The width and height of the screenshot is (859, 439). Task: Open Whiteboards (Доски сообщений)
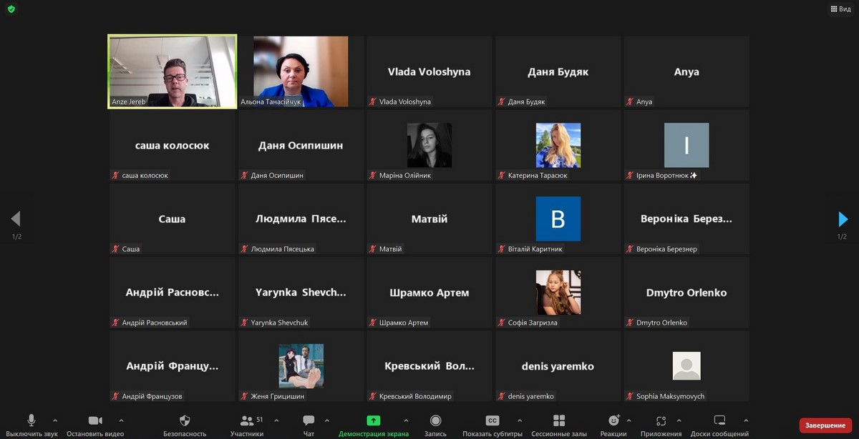[x=719, y=420]
